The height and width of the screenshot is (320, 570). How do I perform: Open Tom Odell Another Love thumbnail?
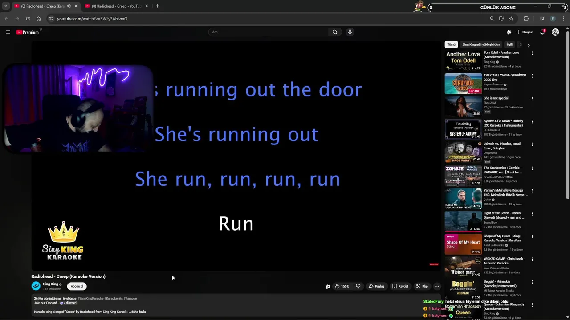[x=463, y=60]
